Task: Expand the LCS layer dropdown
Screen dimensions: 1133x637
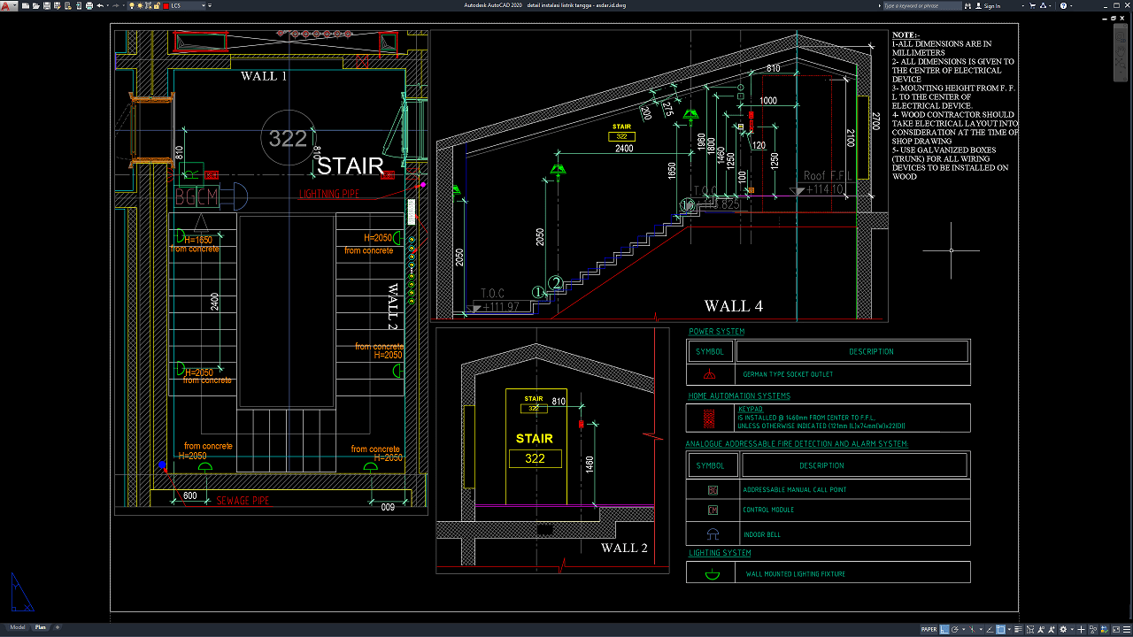Action: pos(204,5)
